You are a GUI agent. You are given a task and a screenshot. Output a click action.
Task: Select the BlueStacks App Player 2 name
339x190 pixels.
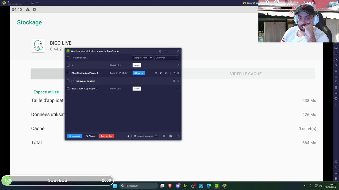(x=84, y=89)
